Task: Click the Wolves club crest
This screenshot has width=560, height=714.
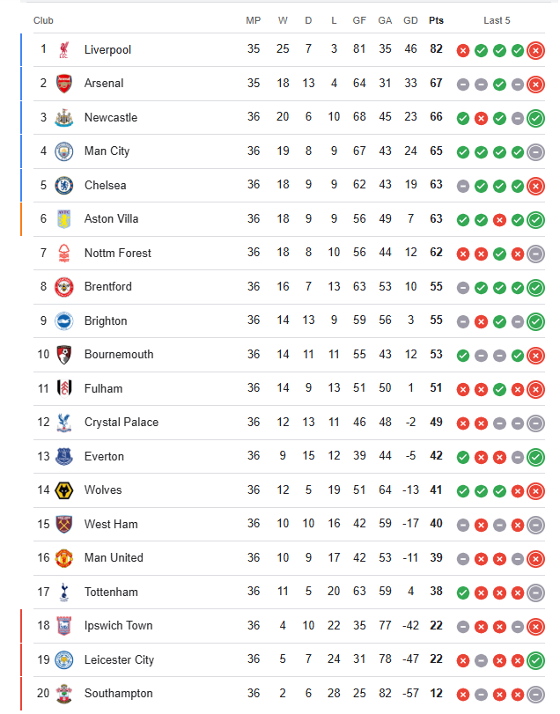Action: 64,490
